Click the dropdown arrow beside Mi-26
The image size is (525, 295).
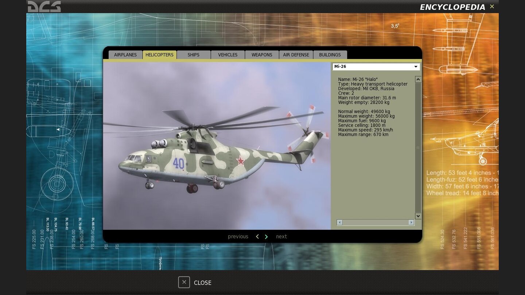[416, 67]
